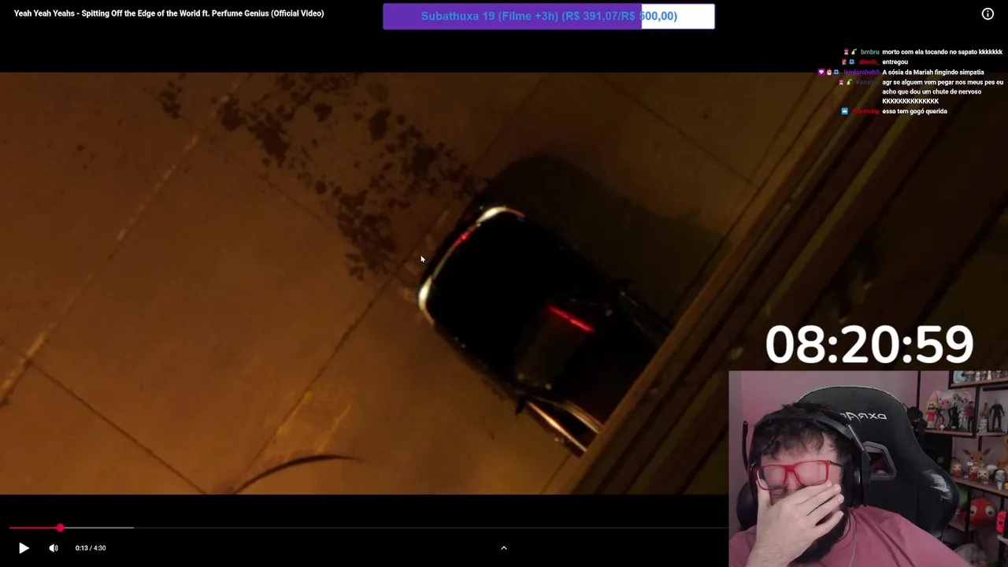Click username bmbru in chat
The height and width of the screenshot is (567, 1008).
869,52
